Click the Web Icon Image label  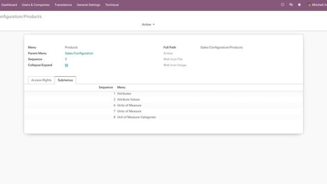point(175,65)
